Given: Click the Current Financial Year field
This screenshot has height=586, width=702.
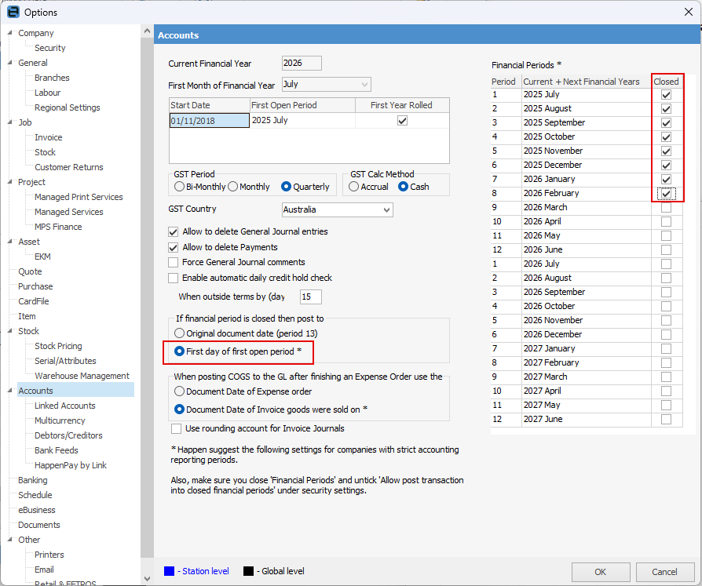Looking at the screenshot, I should coord(301,64).
